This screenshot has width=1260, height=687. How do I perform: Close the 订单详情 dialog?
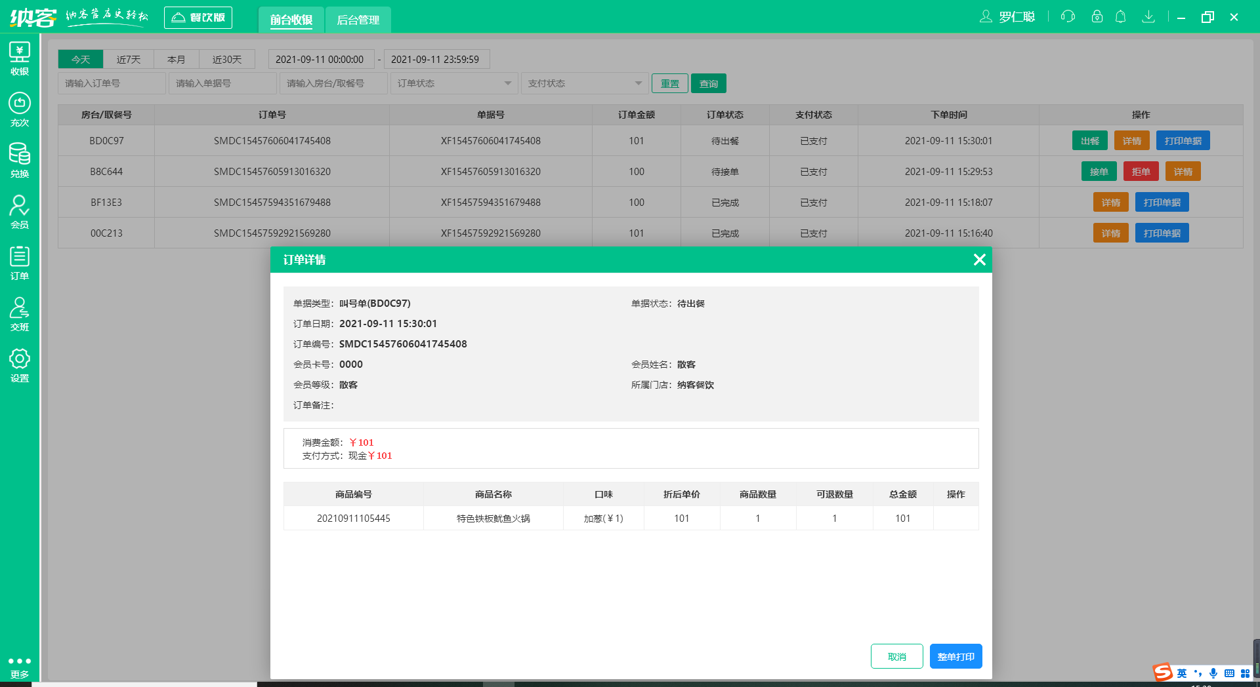pyautogui.click(x=979, y=260)
